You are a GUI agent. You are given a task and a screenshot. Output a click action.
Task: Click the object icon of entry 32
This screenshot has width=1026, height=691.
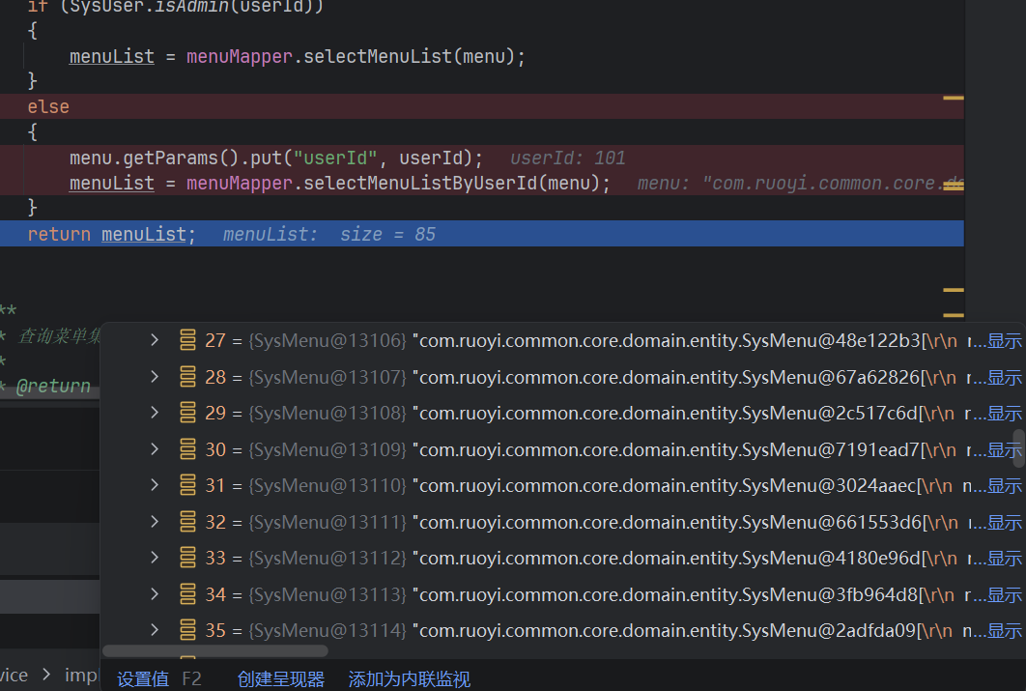point(187,522)
